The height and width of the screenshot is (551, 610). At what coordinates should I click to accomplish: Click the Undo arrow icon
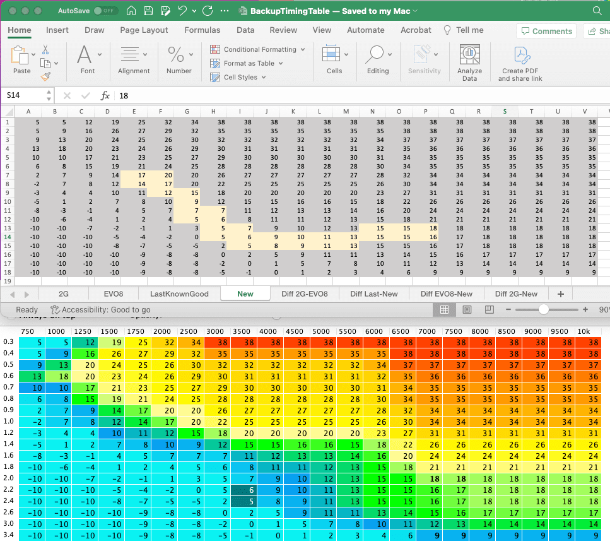182,11
